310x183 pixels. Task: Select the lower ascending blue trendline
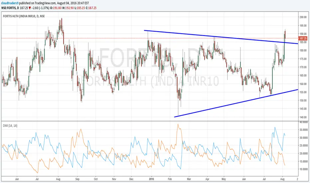pyautogui.click(x=236, y=103)
